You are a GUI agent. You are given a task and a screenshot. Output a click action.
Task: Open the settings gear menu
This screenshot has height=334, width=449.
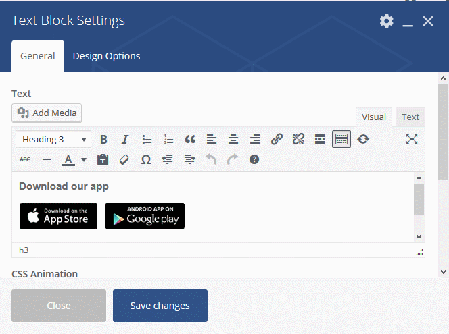click(386, 21)
